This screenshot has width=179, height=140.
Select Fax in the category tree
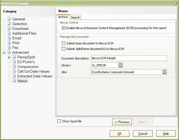coord(15,48)
